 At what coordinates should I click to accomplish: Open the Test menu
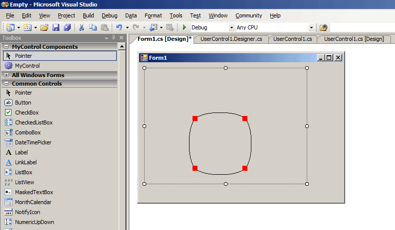click(x=196, y=15)
